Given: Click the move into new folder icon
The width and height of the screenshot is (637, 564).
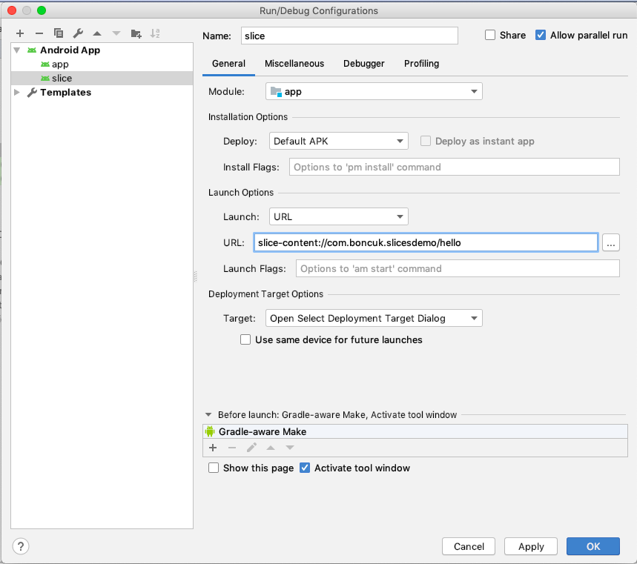Looking at the screenshot, I should [x=136, y=33].
